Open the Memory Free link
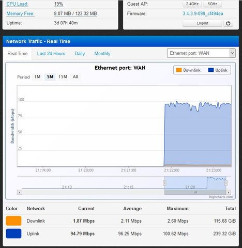 (x=20, y=13)
